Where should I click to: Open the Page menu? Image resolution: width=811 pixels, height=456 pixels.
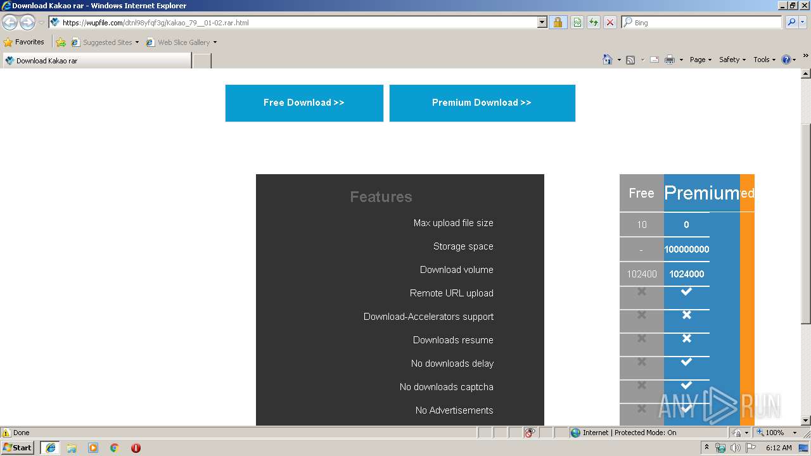click(x=701, y=60)
